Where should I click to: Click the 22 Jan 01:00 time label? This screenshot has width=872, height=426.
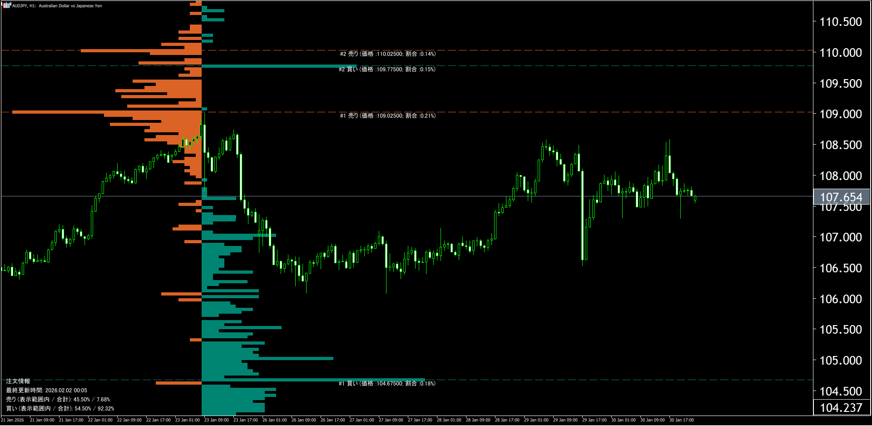(x=100, y=420)
